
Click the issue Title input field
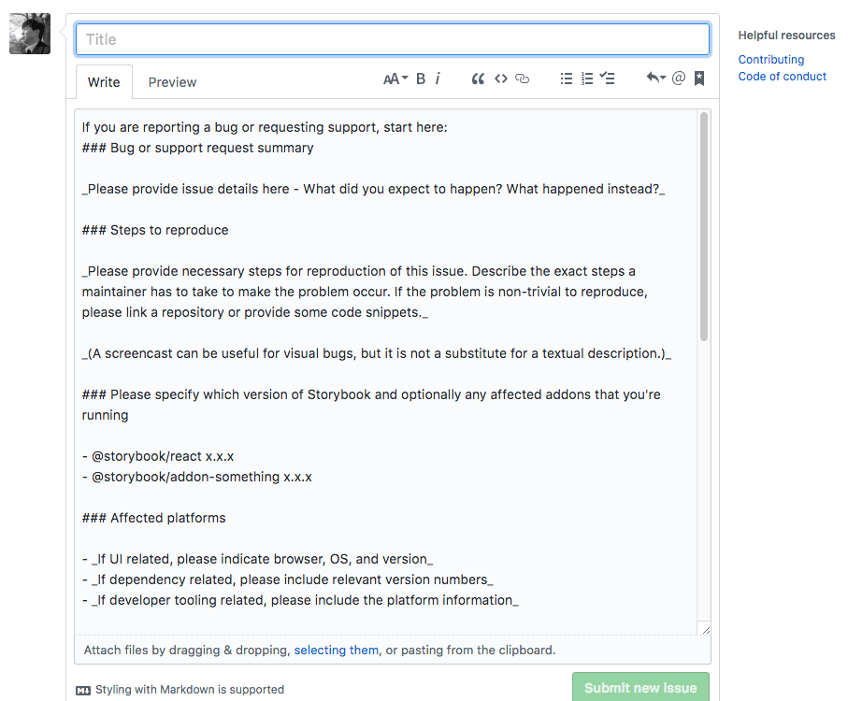[393, 39]
